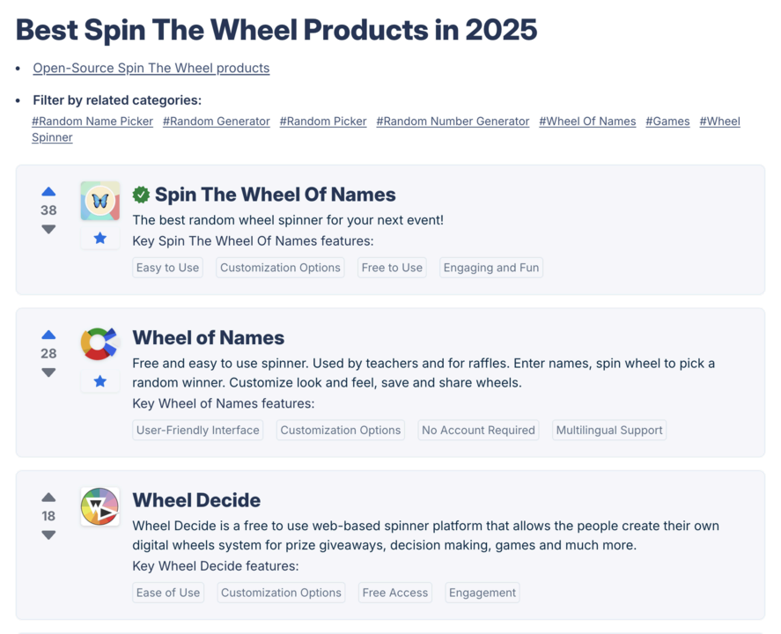The image size is (781, 634).
Task: Upvote Wheel Decide product
Action: tap(48, 498)
